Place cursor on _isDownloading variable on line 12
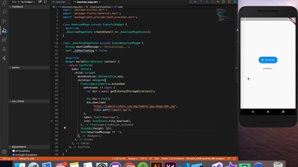298x167 pixels. coord(84,51)
